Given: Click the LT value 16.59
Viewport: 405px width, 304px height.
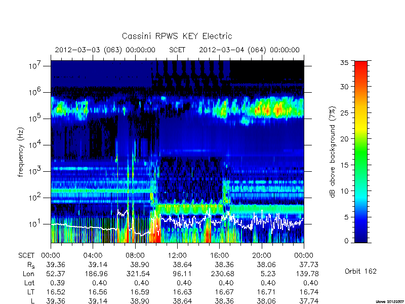Looking at the screenshot, I should 140,292.
